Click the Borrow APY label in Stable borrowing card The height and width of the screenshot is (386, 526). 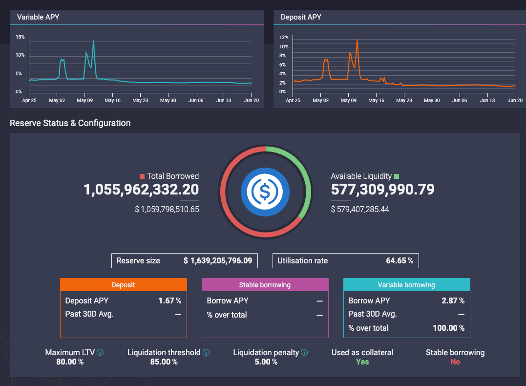(228, 301)
